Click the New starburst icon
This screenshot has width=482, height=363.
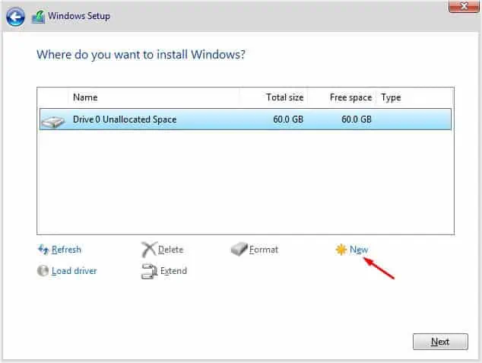coord(341,250)
